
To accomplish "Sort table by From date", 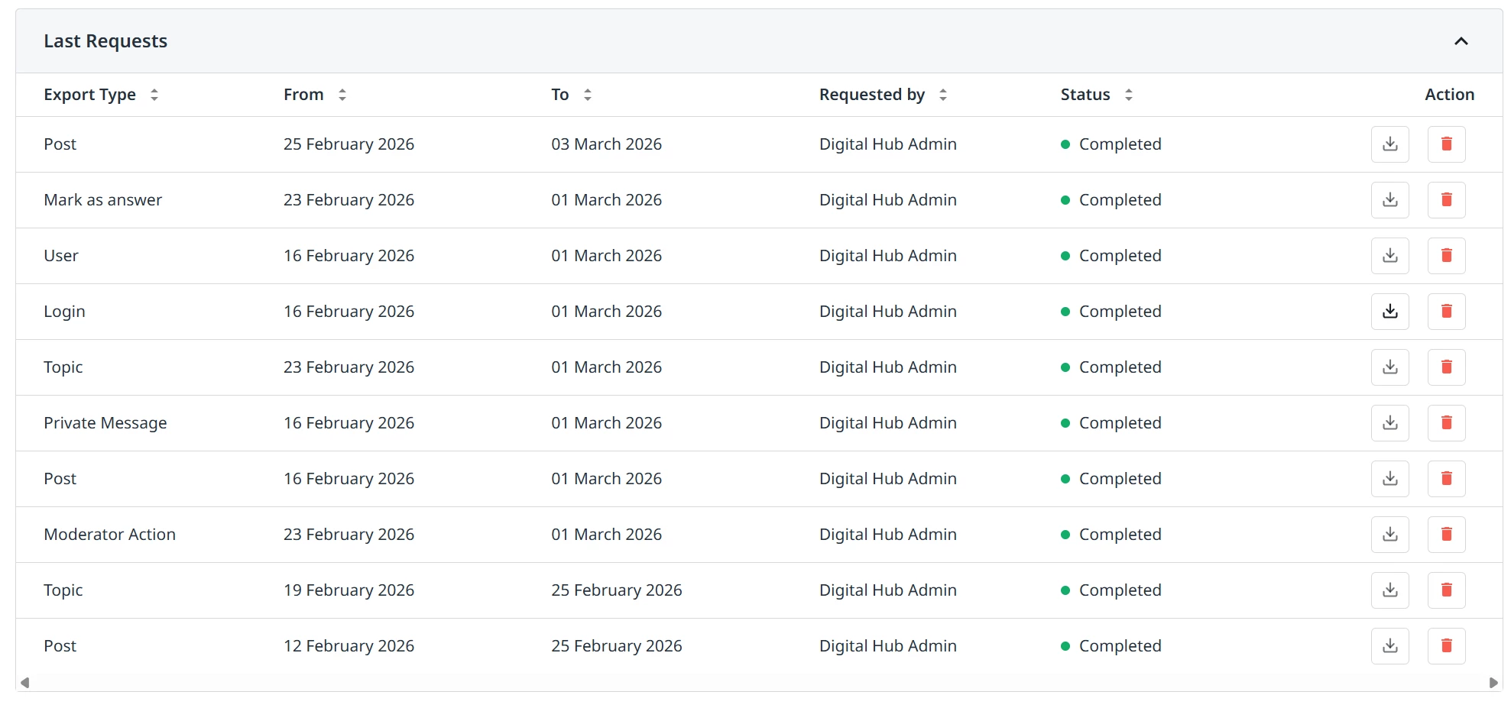I will coord(342,95).
